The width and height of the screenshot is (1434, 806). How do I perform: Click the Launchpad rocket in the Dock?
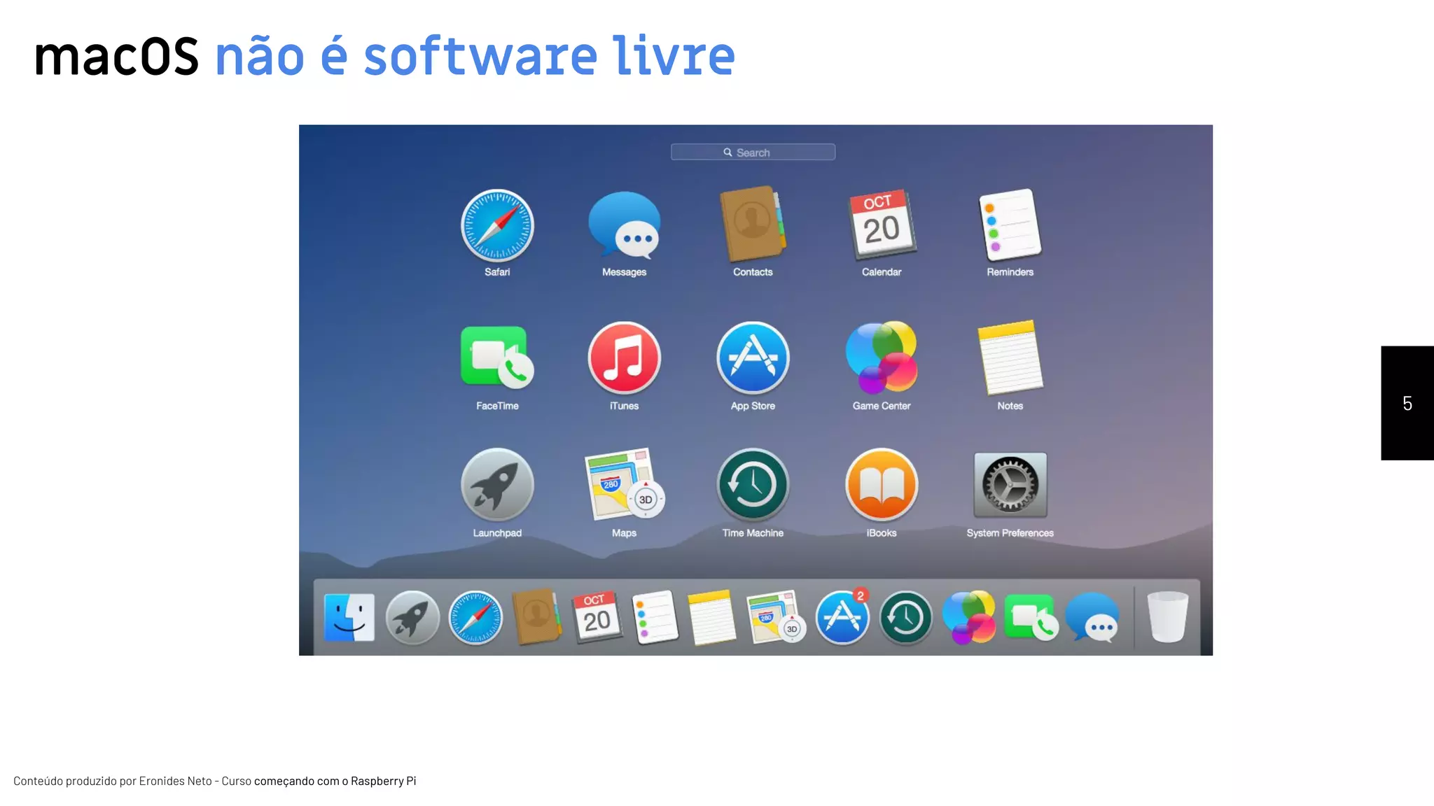pos(412,618)
